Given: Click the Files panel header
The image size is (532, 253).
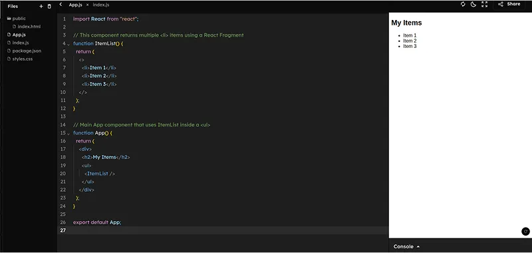Looking at the screenshot, I should click(13, 6).
